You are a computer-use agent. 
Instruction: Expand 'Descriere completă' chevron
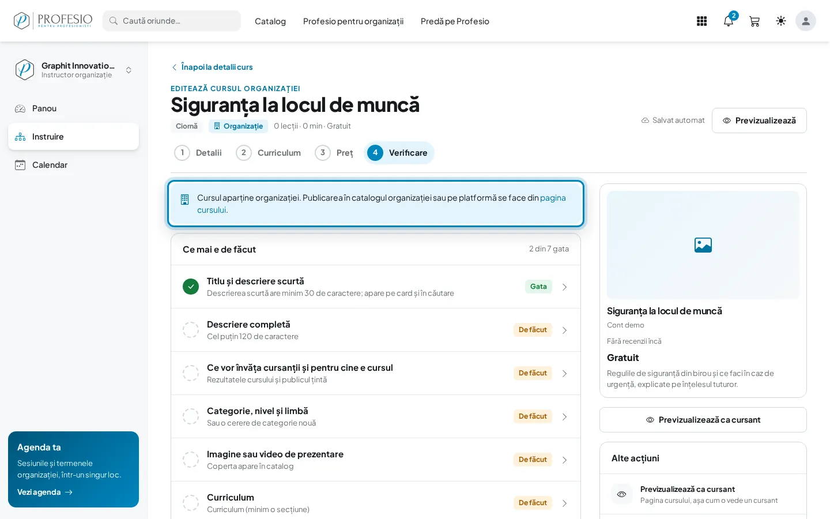tap(565, 330)
